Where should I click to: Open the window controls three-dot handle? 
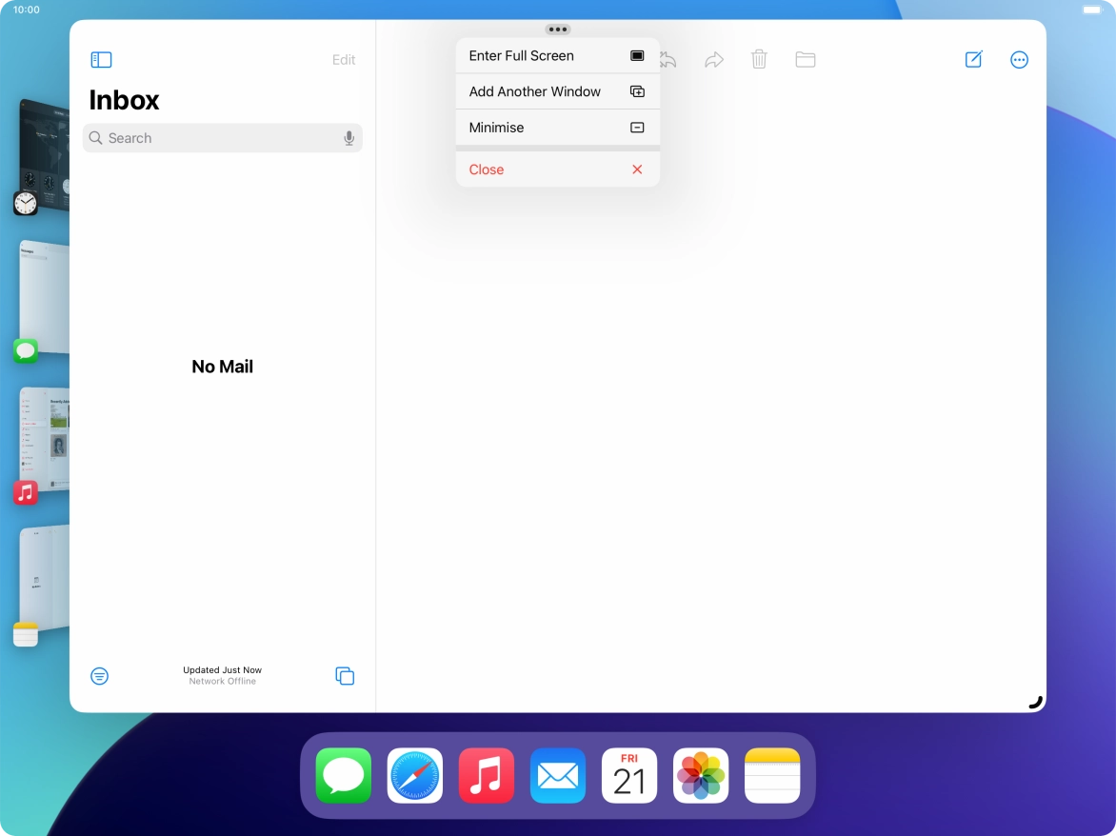coord(557,29)
